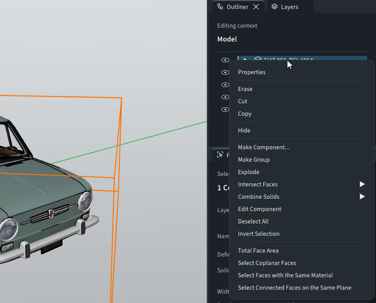Image resolution: width=376 pixels, height=303 pixels.
Task: Click the Layers stack icon
Action: [x=274, y=7]
